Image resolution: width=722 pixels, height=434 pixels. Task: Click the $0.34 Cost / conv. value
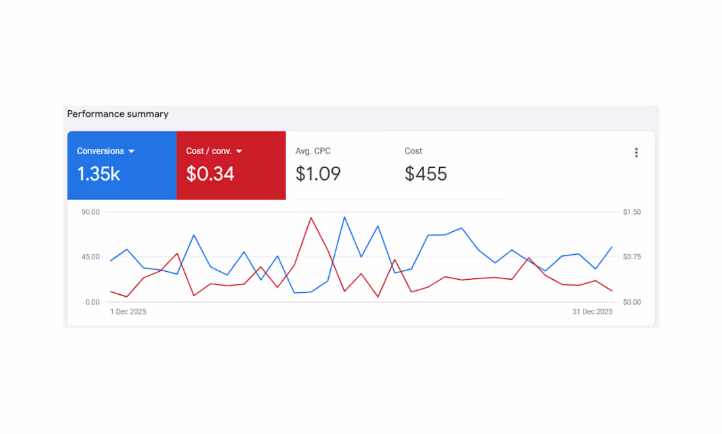[209, 174]
